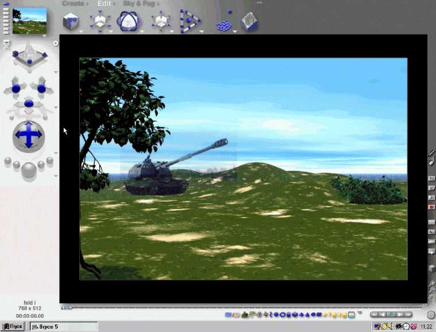Open View Control options triangle
Image resolution: width=436 pixels, height=332 pixels.
[x=56, y=72]
